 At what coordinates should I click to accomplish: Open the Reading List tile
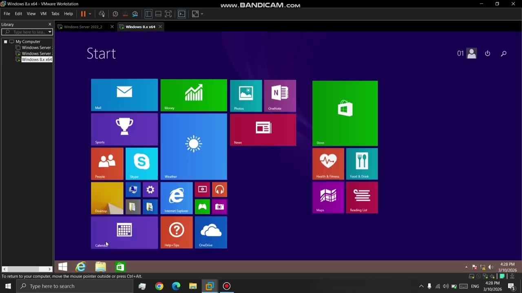(362, 197)
